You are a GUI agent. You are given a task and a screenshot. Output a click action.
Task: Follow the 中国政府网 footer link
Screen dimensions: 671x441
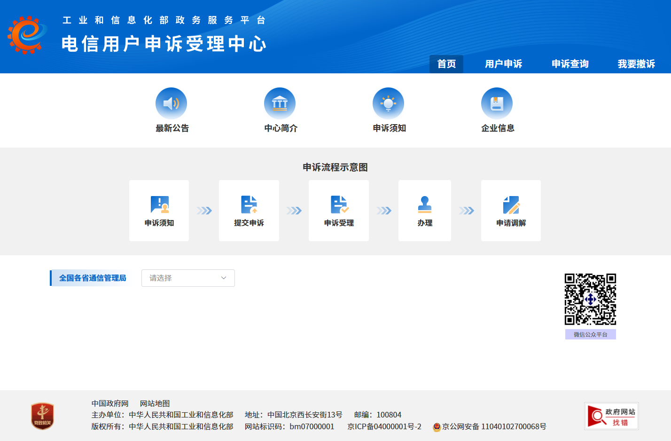pos(110,403)
